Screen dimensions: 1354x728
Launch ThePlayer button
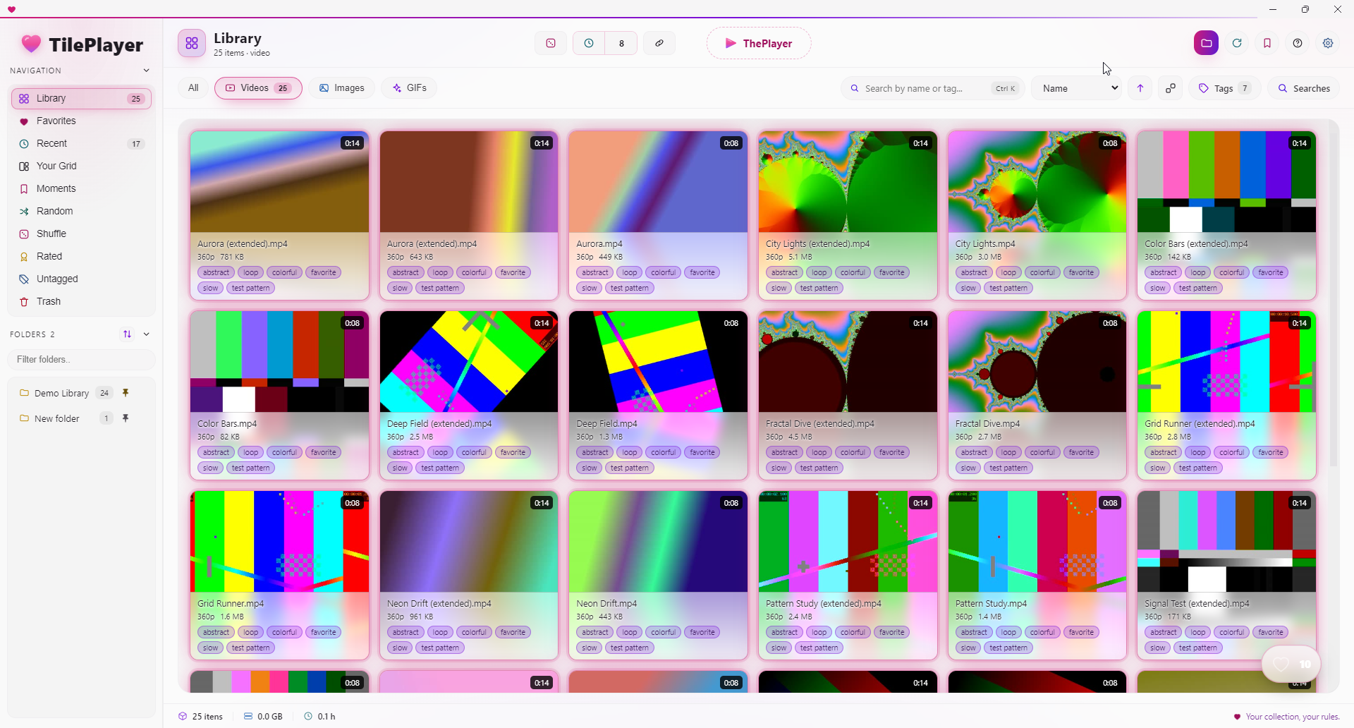(759, 43)
